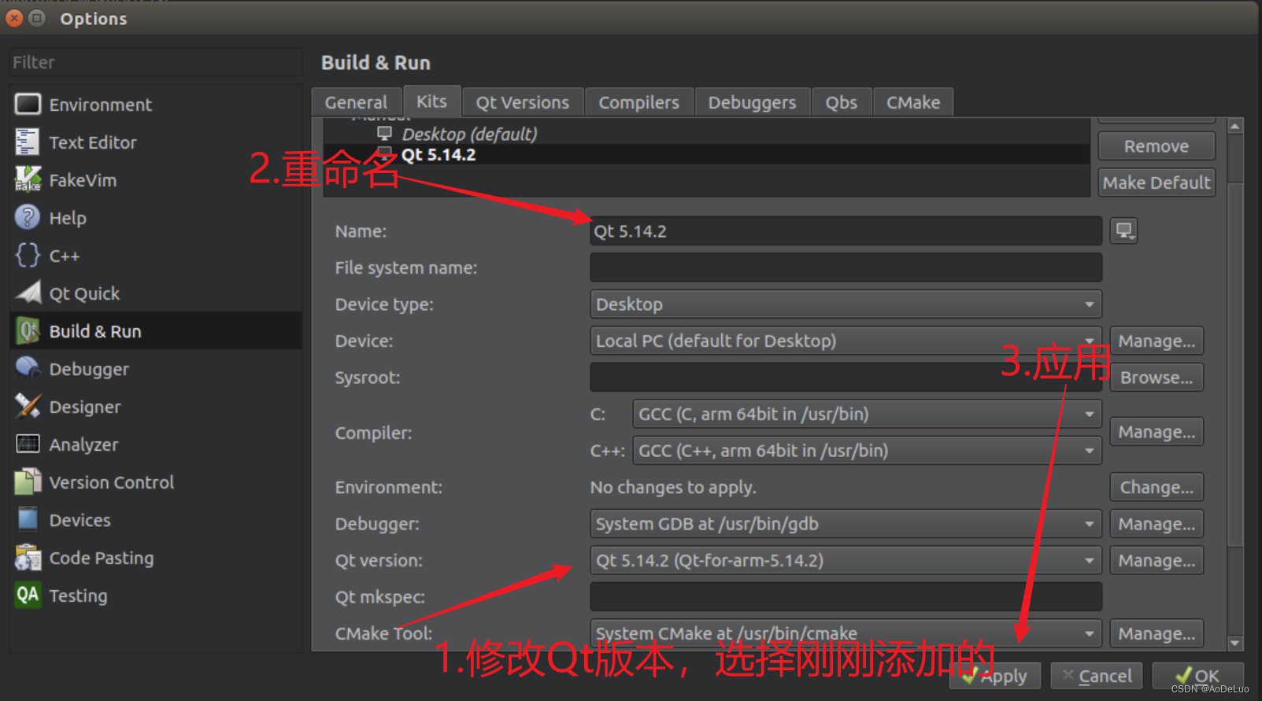Image resolution: width=1262 pixels, height=701 pixels.
Task: Open the Devices category icon
Action: 28,519
